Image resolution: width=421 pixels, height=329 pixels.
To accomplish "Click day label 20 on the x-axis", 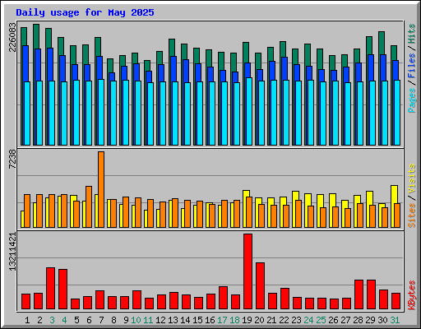I will [x=259, y=320].
